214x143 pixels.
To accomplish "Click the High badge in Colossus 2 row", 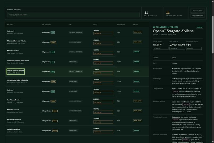I will pyautogui.click(x=53, y=32).
